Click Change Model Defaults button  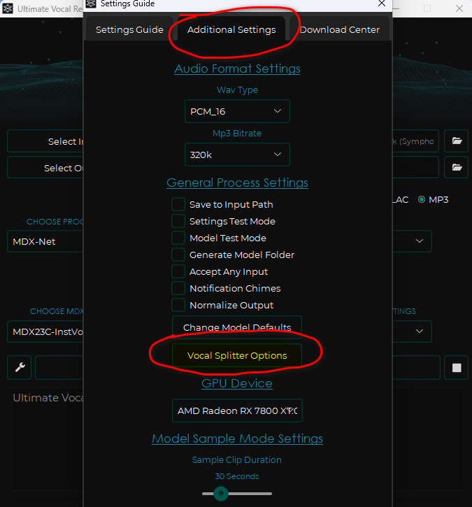[237, 327]
